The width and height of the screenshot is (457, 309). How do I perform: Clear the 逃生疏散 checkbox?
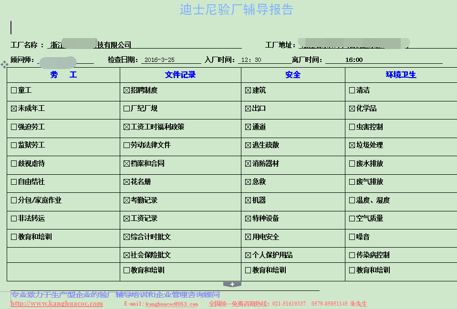248,145
